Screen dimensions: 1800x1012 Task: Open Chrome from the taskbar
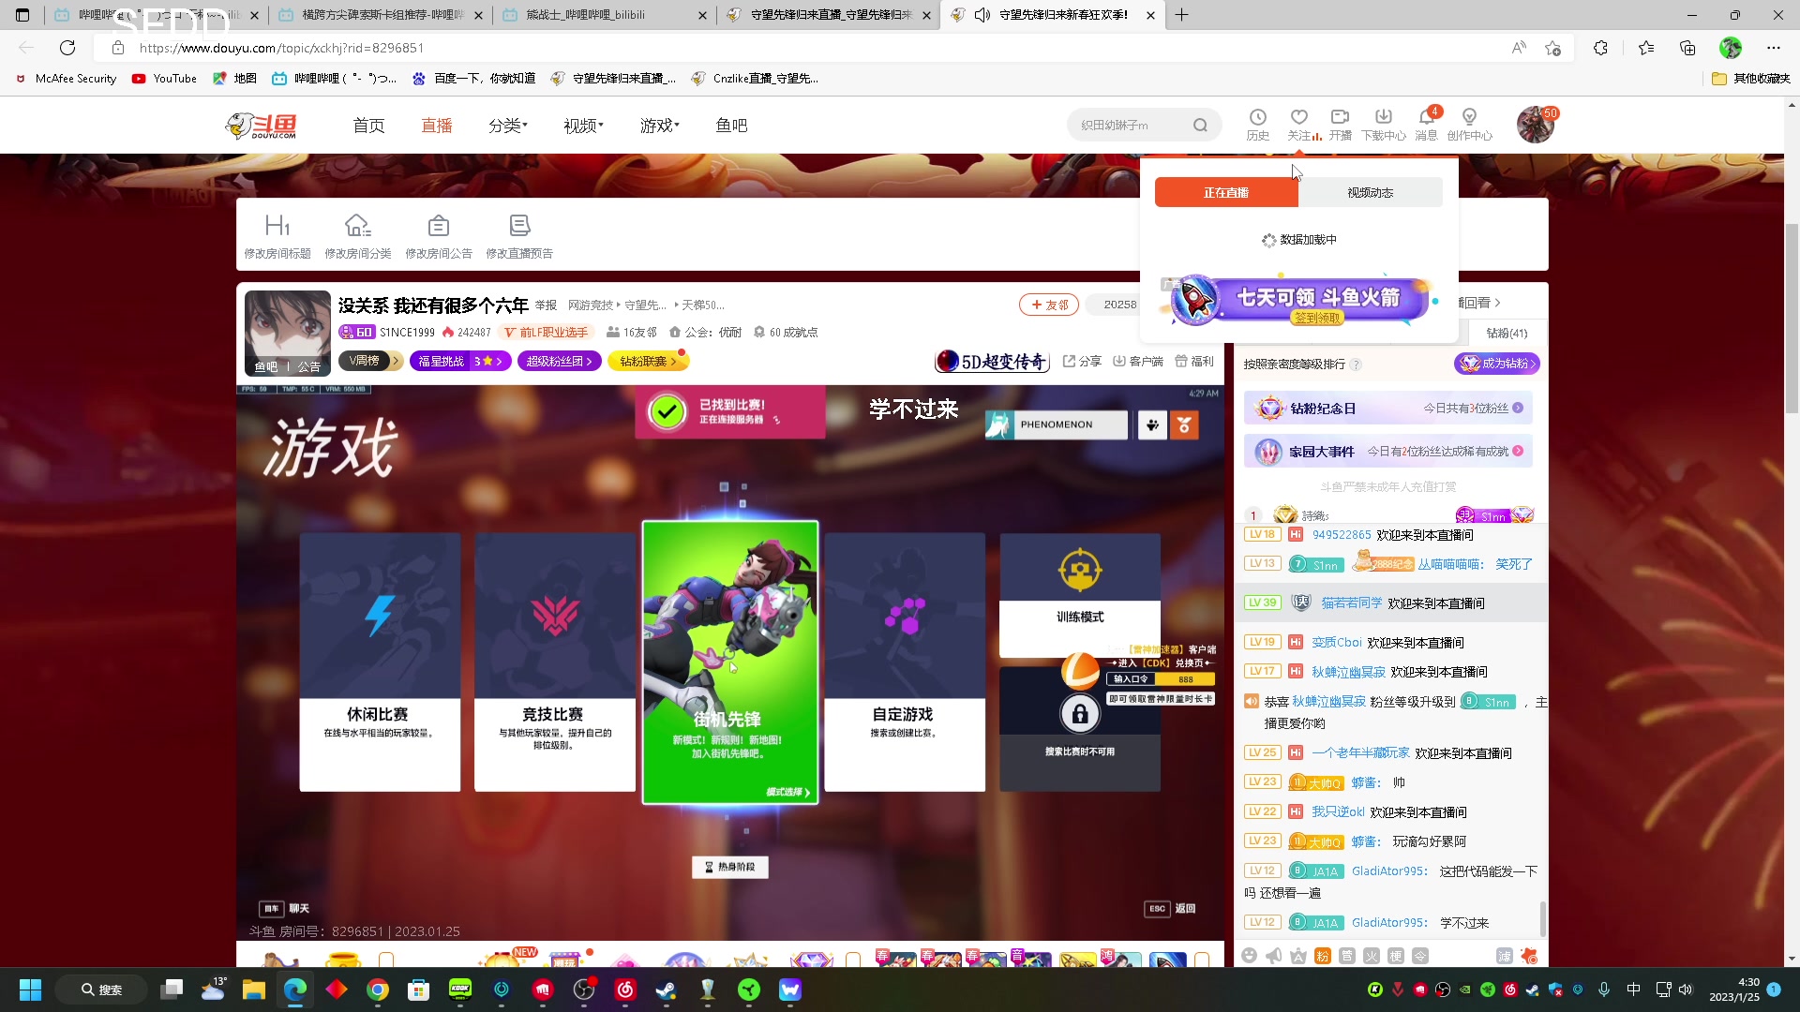(x=378, y=990)
